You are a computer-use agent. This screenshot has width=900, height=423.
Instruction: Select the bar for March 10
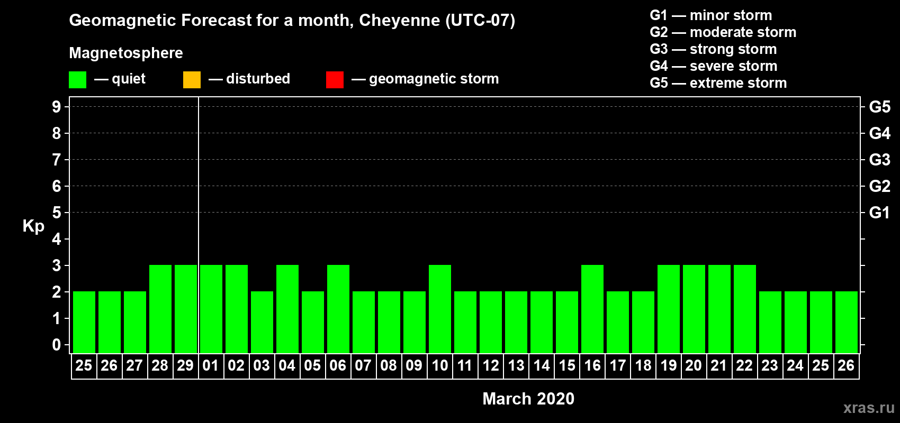[440, 309]
